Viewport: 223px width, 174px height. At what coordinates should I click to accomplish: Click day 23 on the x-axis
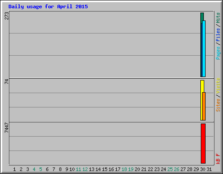point(157,169)
